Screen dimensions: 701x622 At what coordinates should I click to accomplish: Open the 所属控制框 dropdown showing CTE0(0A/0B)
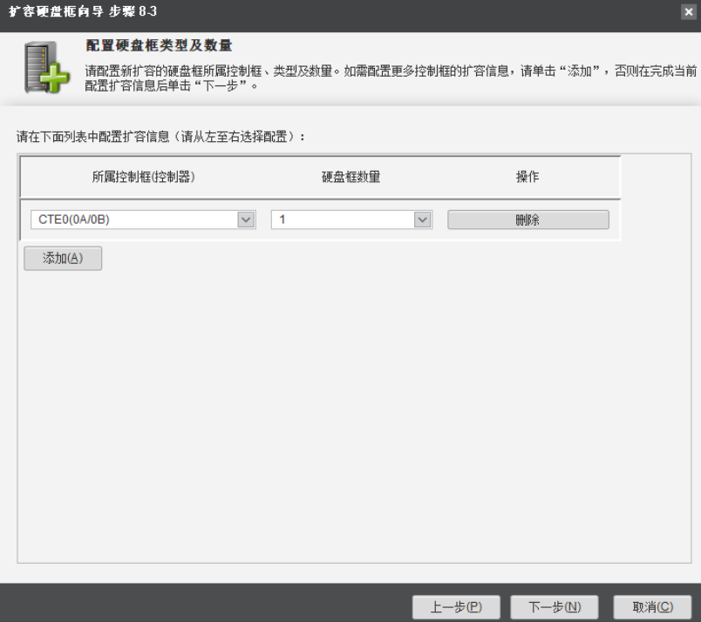click(x=143, y=220)
